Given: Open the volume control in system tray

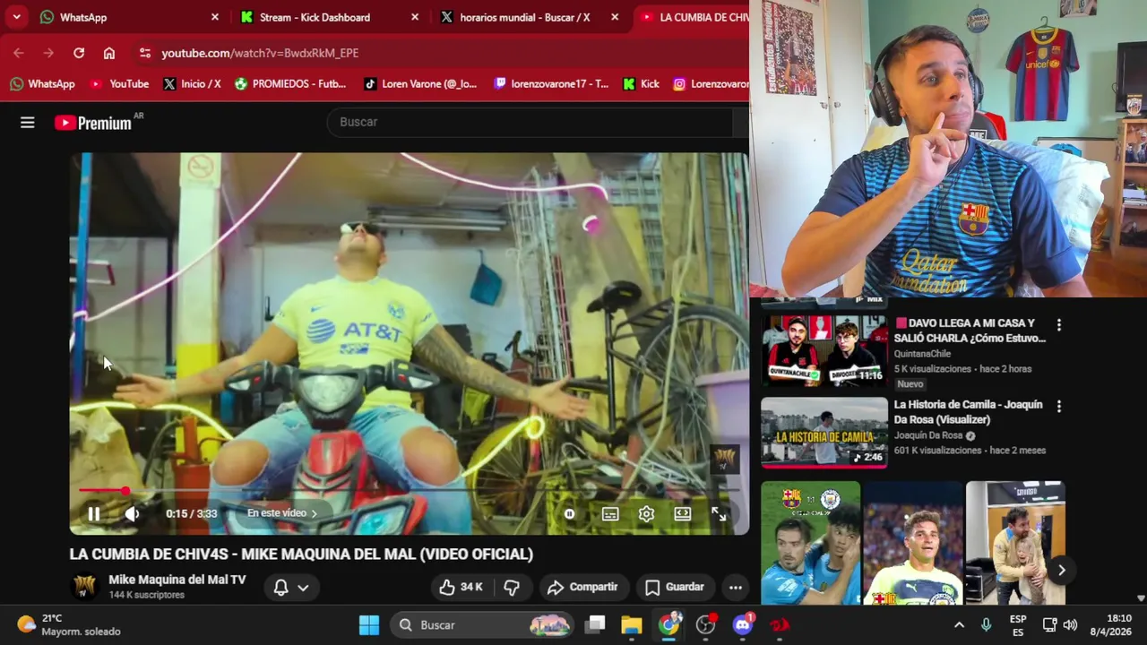Looking at the screenshot, I should pos(1070,625).
